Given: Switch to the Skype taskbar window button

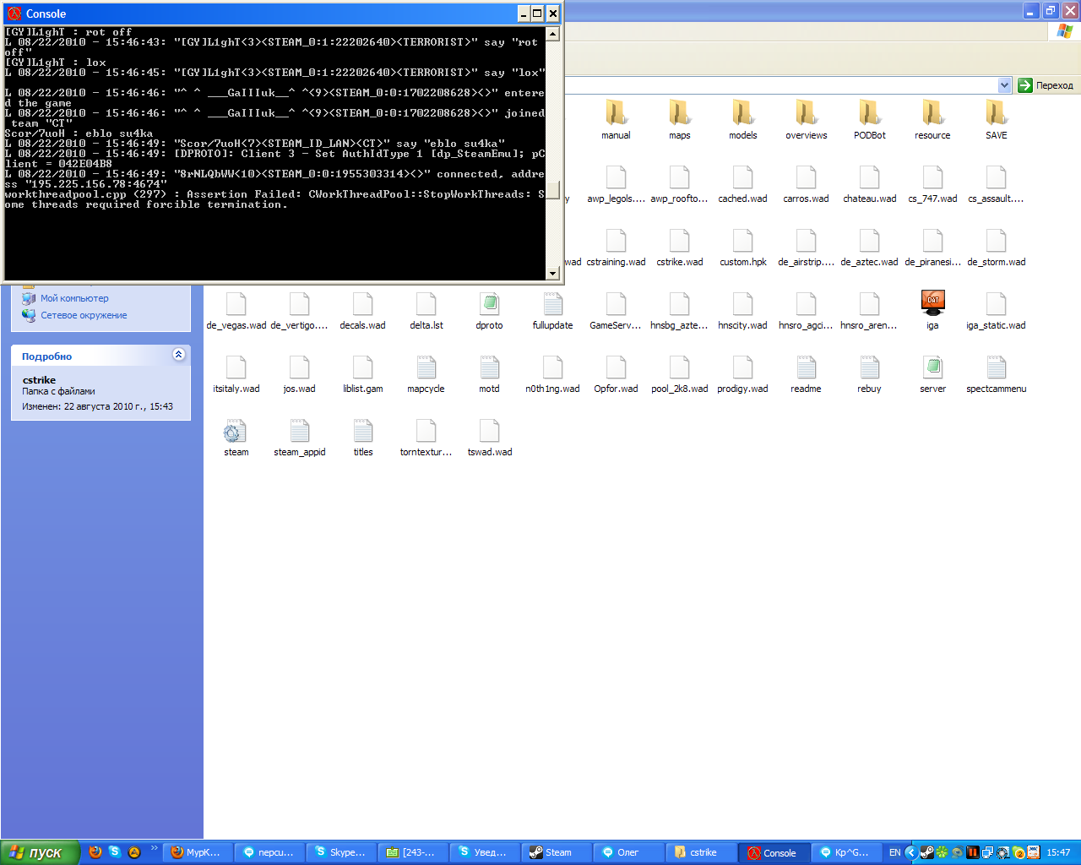Looking at the screenshot, I should tap(340, 852).
